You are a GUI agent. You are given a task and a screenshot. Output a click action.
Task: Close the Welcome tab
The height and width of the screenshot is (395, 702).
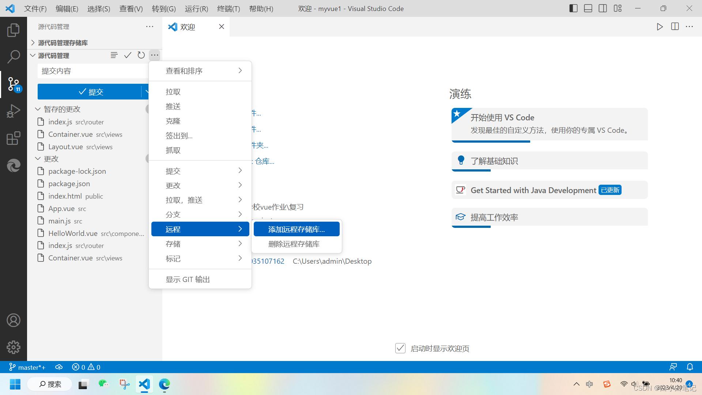(x=222, y=27)
